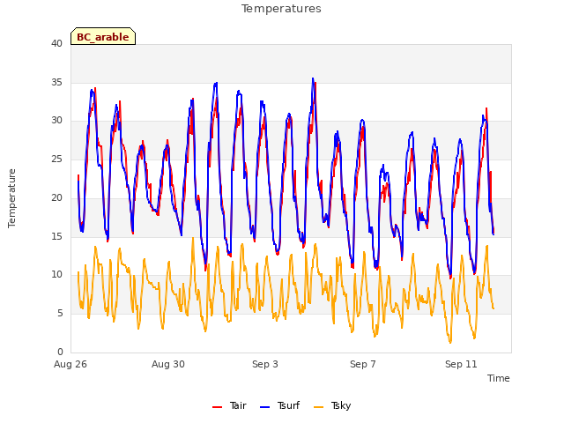Toggle the Tsky legend entry
564x423 pixels.
pos(332,405)
